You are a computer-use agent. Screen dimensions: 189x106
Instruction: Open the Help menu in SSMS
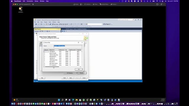[x=58, y=22]
